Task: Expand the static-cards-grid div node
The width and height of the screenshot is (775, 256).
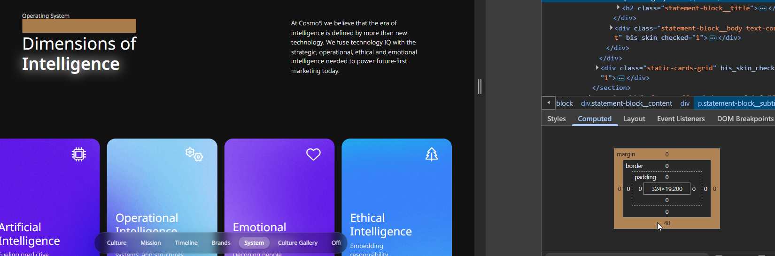Action: coord(597,68)
